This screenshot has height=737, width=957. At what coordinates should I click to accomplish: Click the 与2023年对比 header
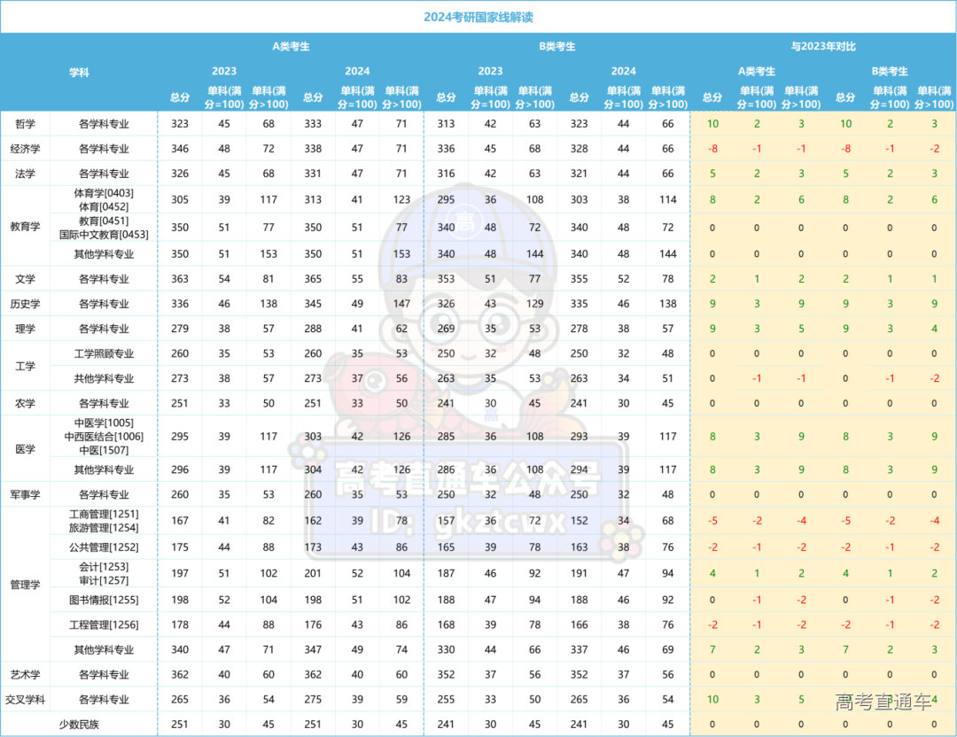click(822, 46)
